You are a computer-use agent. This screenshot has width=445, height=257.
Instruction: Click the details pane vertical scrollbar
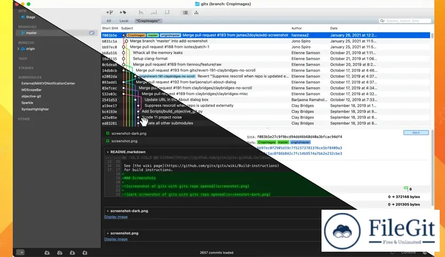point(432,168)
